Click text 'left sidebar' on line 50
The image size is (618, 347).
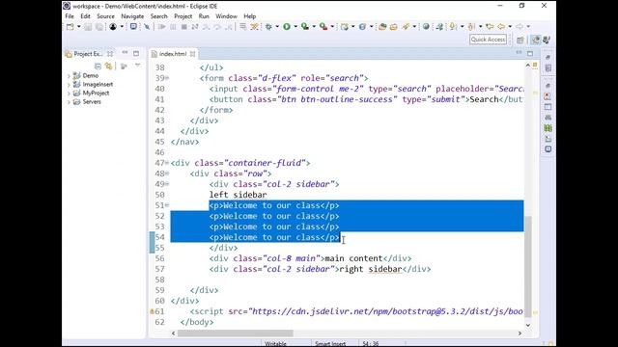[239, 195]
